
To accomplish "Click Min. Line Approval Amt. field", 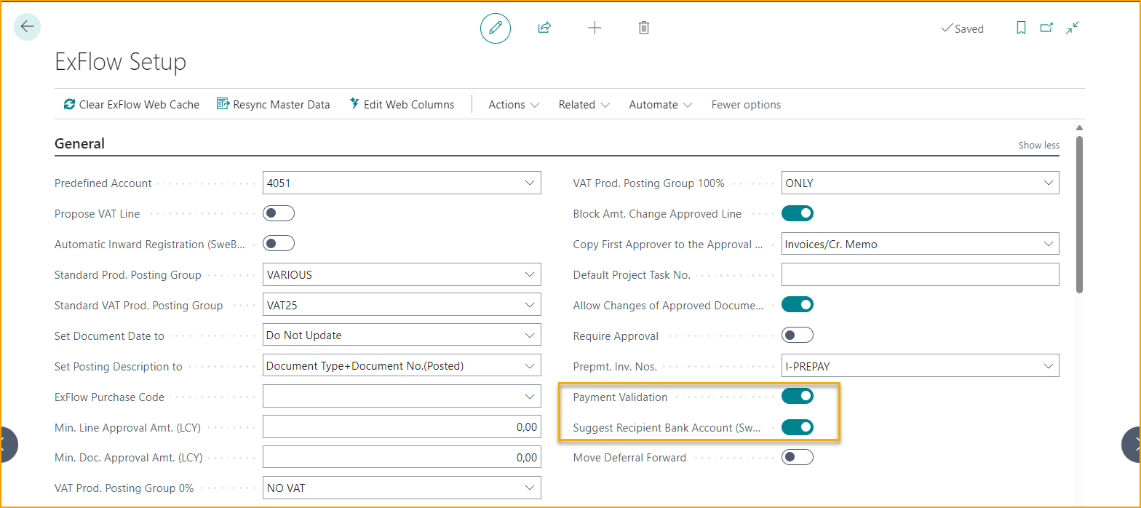I will coord(402,427).
